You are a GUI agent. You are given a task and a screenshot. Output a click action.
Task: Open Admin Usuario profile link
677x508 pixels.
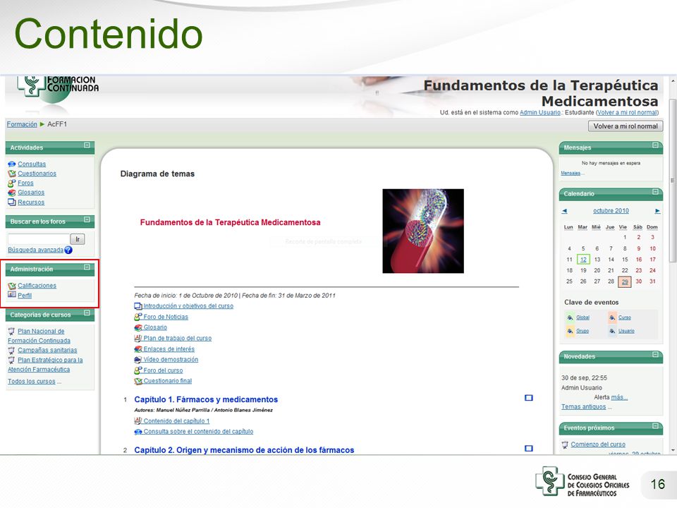click(539, 112)
